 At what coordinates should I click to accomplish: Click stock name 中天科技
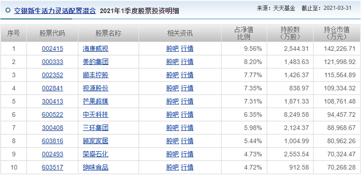point(95,115)
